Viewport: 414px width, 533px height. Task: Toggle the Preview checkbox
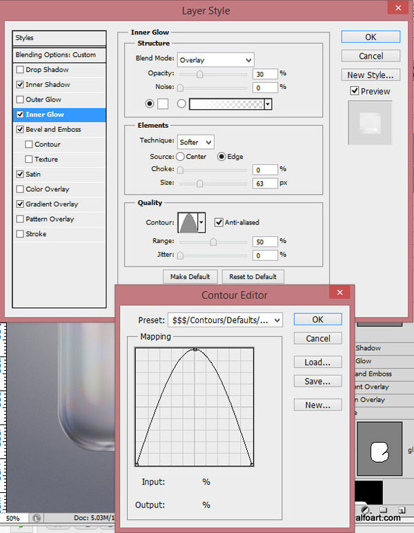(x=355, y=91)
